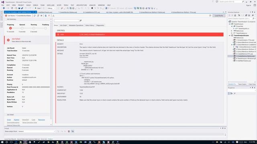
Task: Select 7-CreateMentionsTables.usql in Solution Explorer
Action: pos(245,56)
